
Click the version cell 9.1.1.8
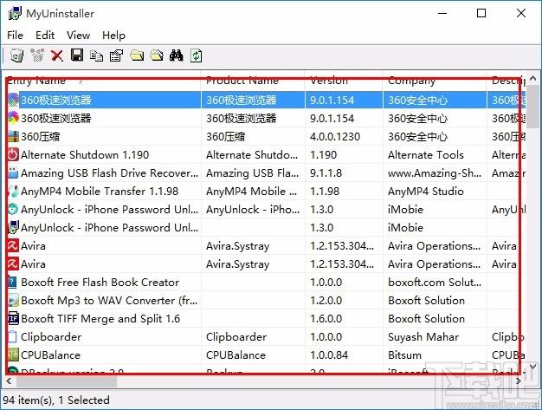click(326, 173)
